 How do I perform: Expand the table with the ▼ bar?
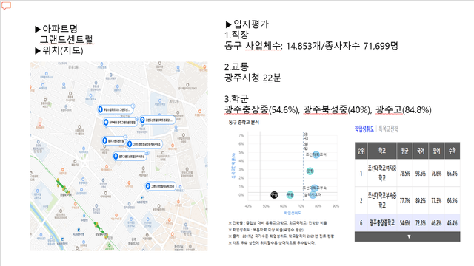coord(407,236)
